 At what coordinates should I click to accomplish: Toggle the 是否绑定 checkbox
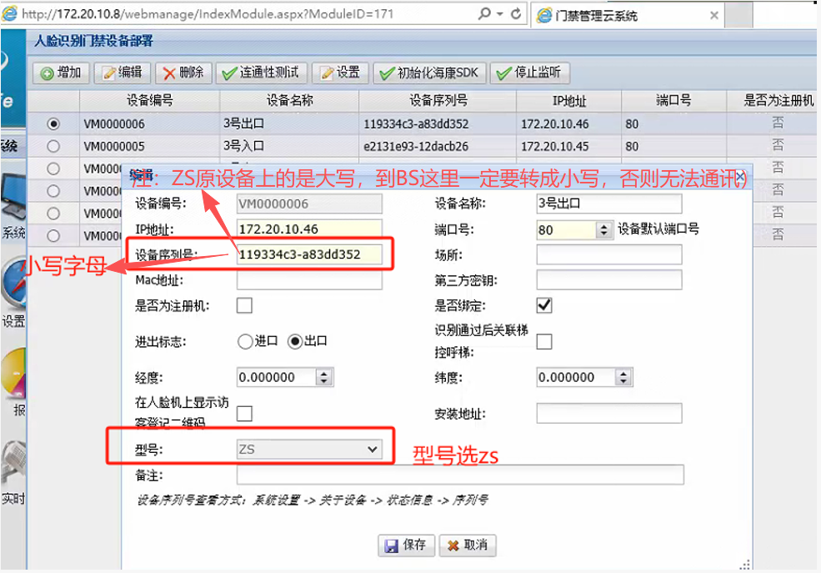(x=544, y=305)
